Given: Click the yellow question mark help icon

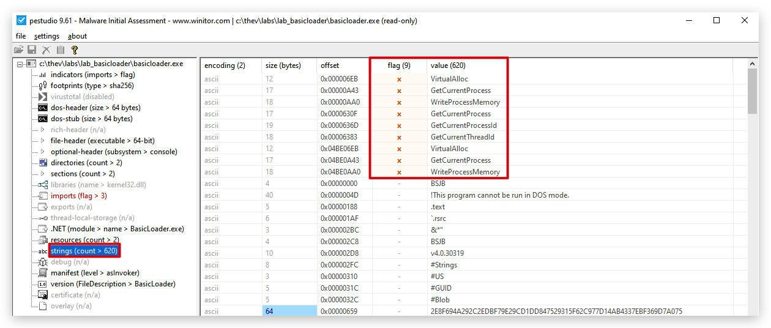Looking at the screenshot, I should pyautogui.click(x=75, y=50).
